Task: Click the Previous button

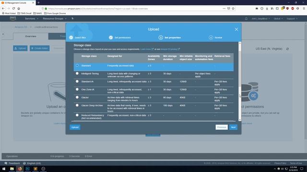Action: (x=222, y=127)
